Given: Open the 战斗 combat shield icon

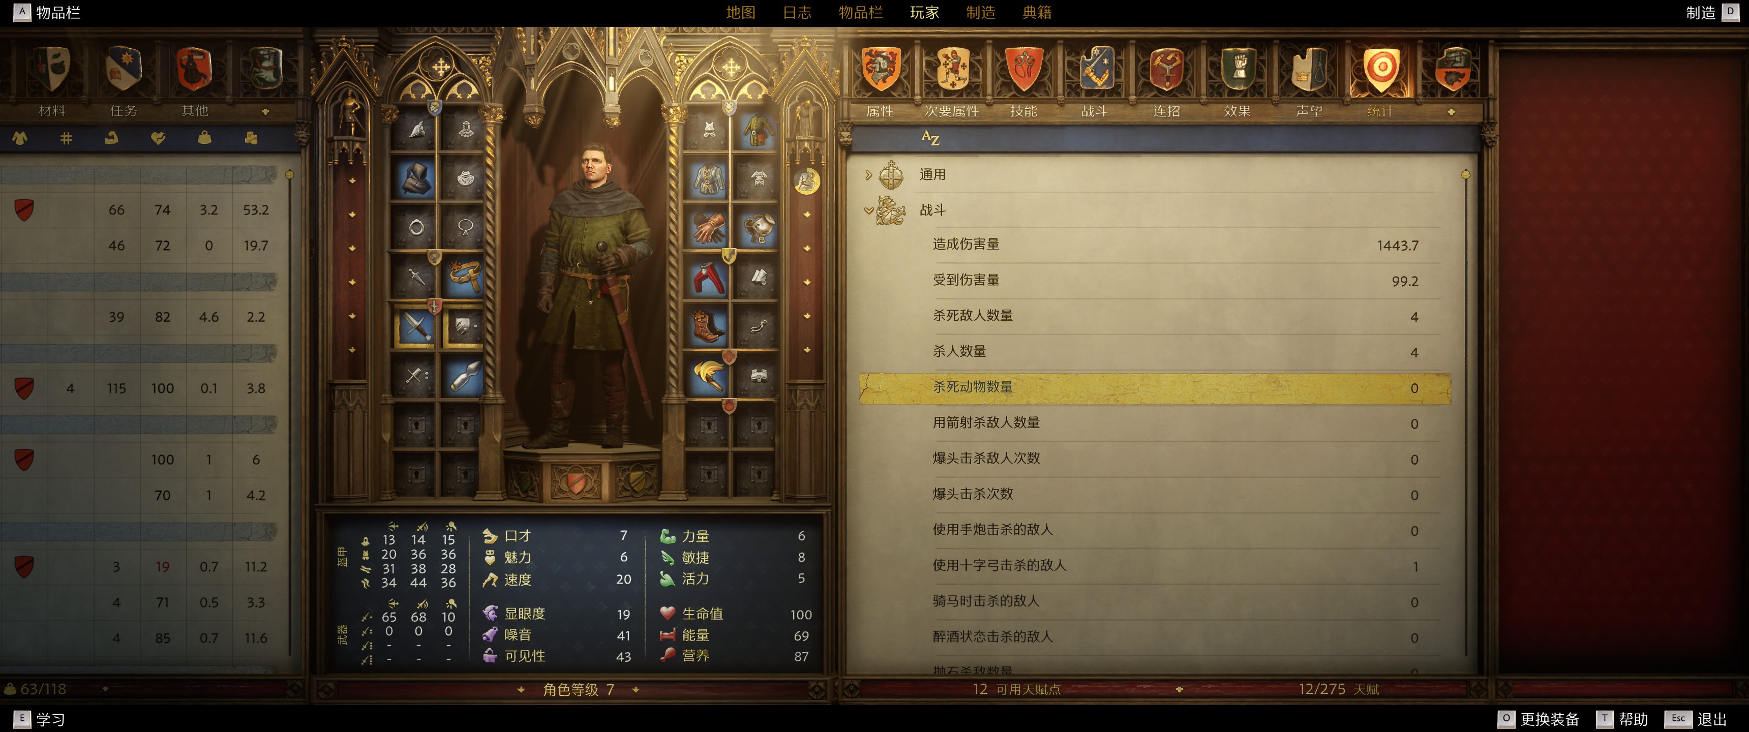Looking at the screenshot, I should pyautogui.click(x=1095, y=69).
